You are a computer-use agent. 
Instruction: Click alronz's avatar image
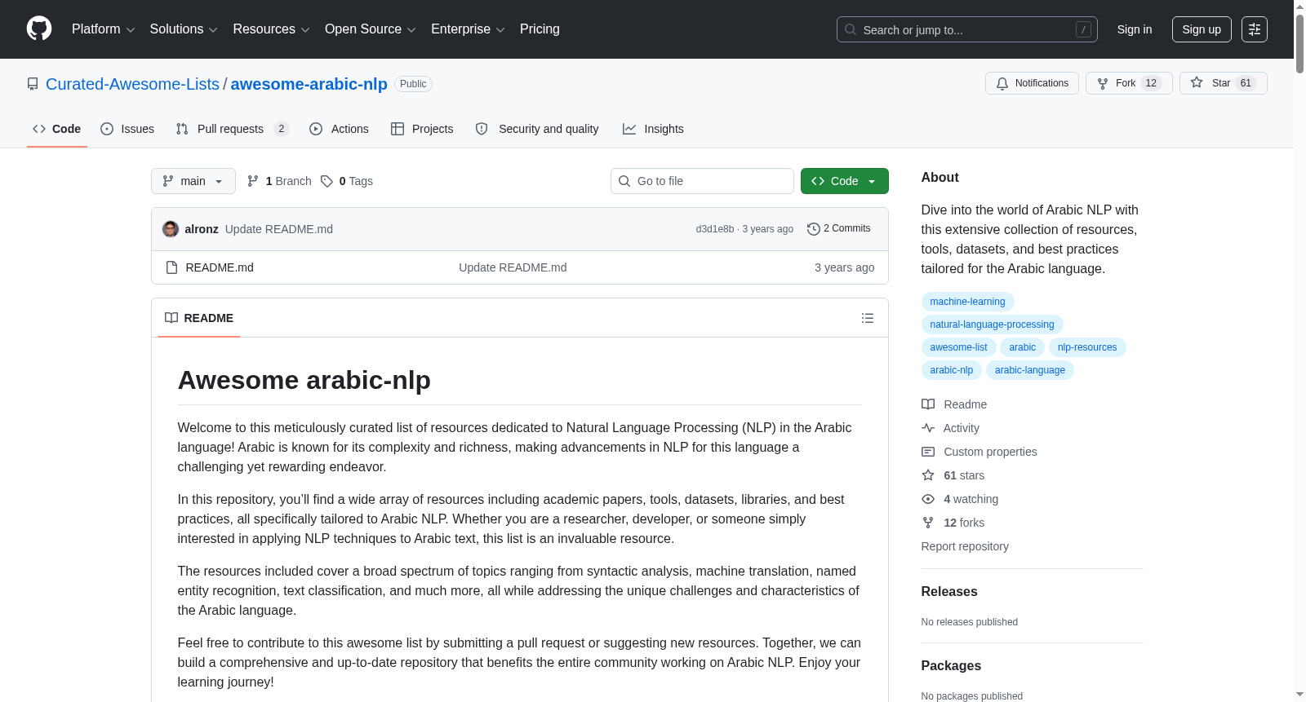pos(171,229)
